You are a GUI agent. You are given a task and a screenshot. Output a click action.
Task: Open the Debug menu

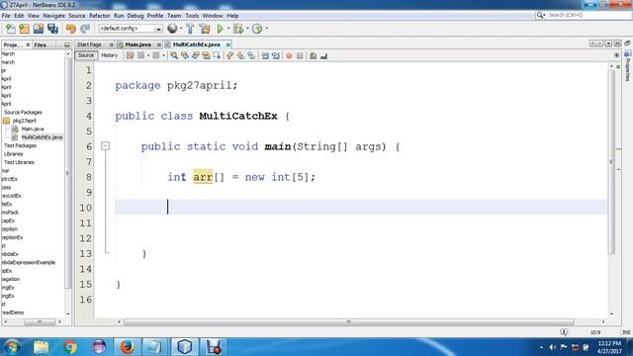pos(136,16)
